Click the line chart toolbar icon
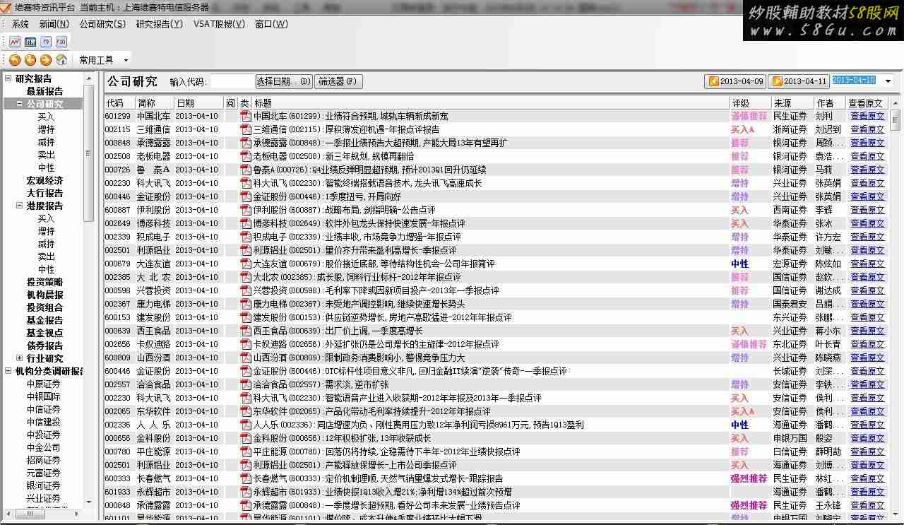904x525 pixels. 14,42
